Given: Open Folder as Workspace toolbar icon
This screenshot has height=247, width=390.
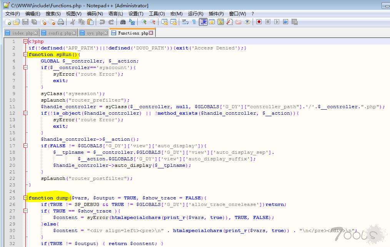Looking at the screenshot, I should click(x=238, y=22).
